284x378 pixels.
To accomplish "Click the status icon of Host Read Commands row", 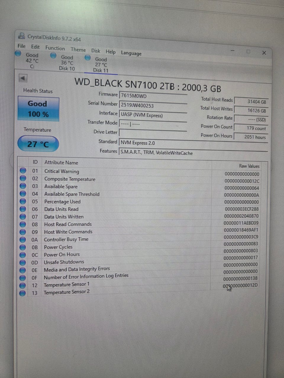I will 23,224.
